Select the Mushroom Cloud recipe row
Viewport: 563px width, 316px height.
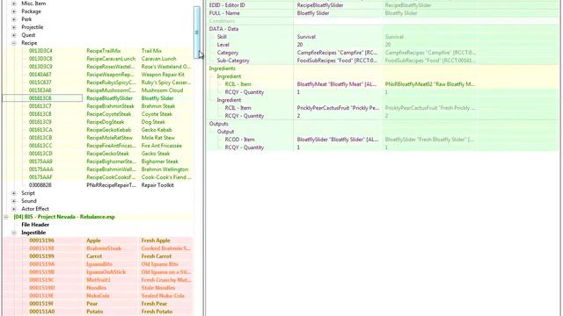[x=98, y=90]
